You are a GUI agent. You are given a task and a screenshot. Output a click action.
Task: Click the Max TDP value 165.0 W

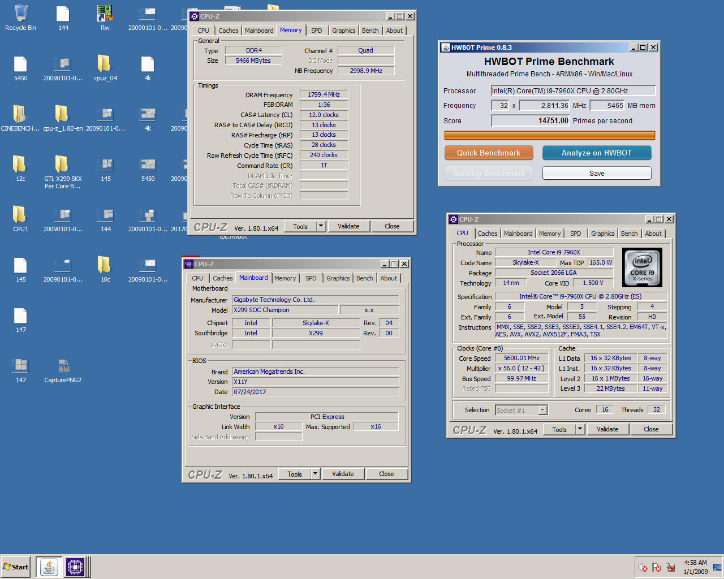click(601, 262)
